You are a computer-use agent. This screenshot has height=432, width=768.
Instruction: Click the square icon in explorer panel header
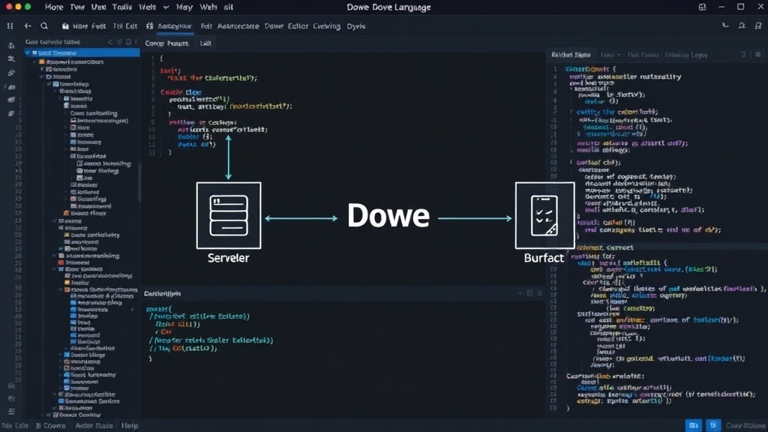pos(128,42)
